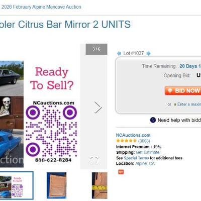
Task: Click the info icon beside Need help
Action: [153, 120]
